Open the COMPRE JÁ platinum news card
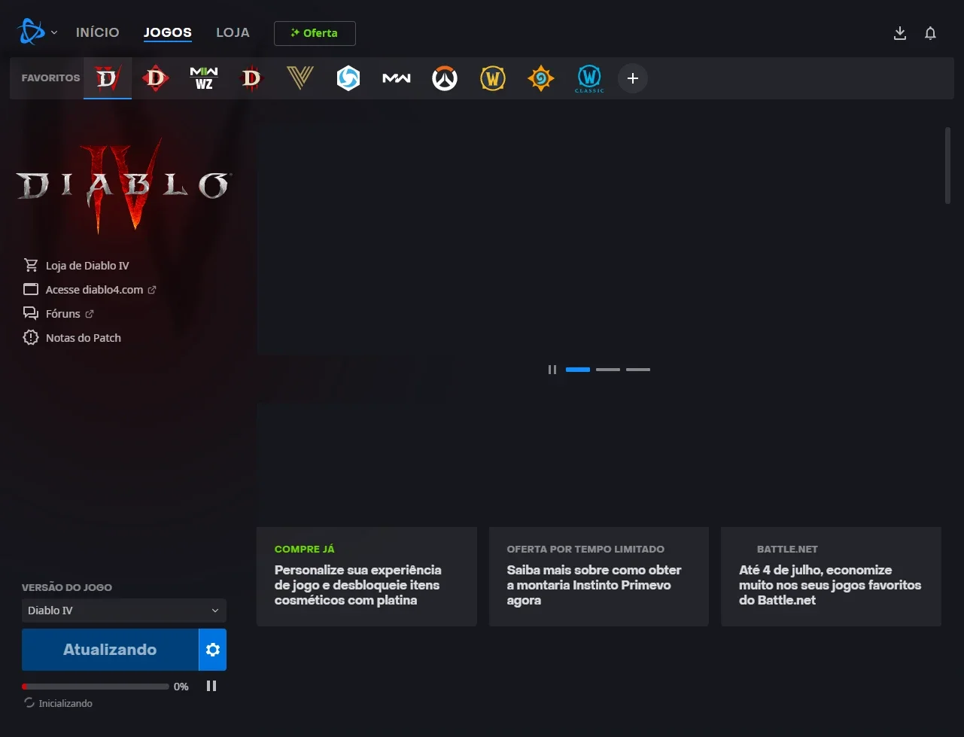This screenshot has height=737, width=964. [366, 577]
